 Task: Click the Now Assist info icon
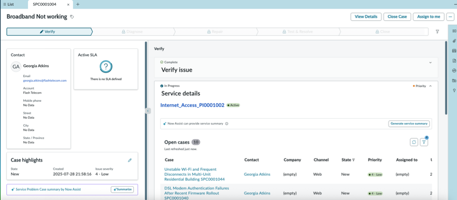(x=227, y=123)
